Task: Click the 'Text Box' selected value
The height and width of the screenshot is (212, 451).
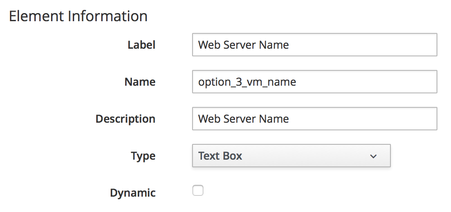Action: [x=221, y=156]
